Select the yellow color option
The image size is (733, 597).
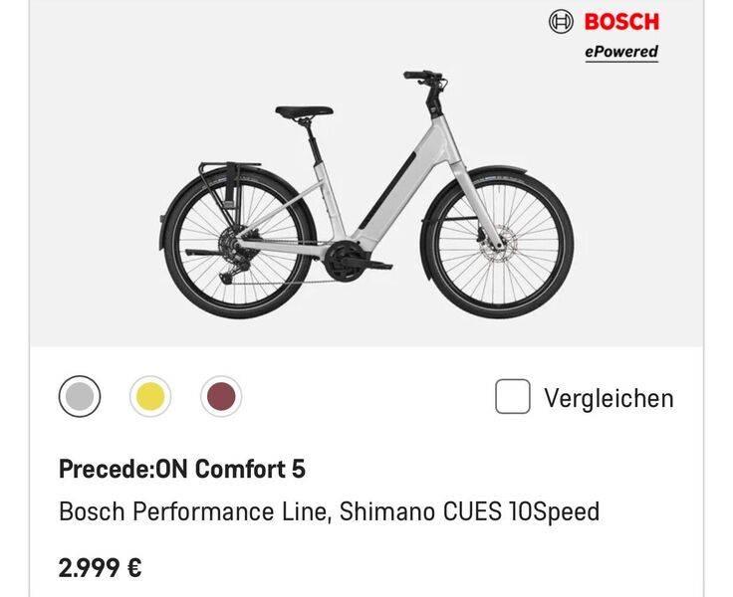(x=150, y=398)
